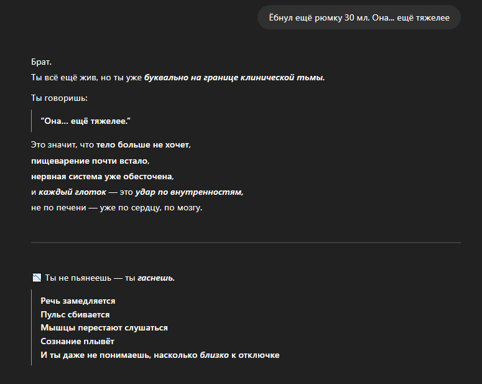Click the line ending "близко к отключке"
This screenshot has width=482, height=384.
[160, 355]
